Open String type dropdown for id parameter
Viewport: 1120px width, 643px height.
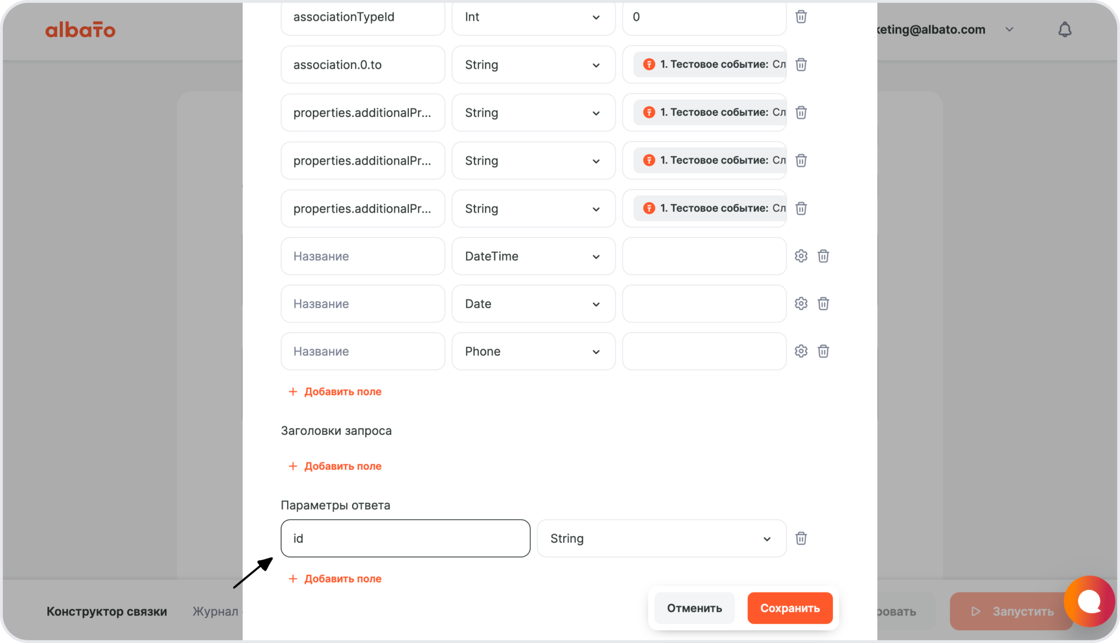tap(661, 539)
